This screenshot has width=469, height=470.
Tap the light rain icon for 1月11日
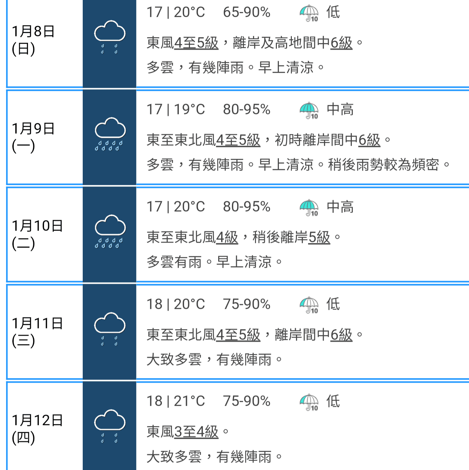110,329
